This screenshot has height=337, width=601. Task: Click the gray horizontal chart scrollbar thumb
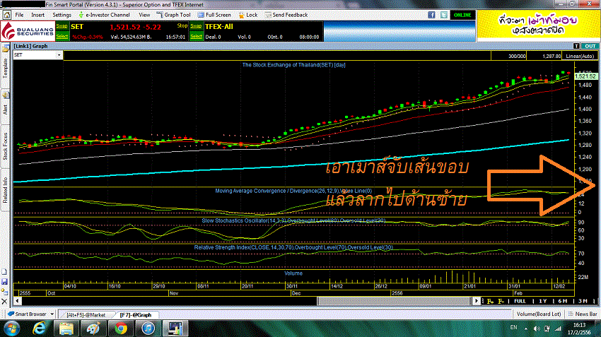(395, 301)
